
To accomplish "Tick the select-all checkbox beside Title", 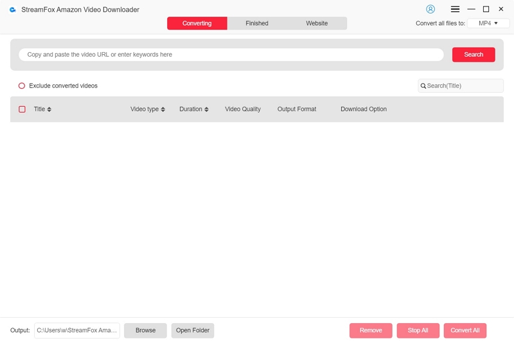I will point(22,109).
